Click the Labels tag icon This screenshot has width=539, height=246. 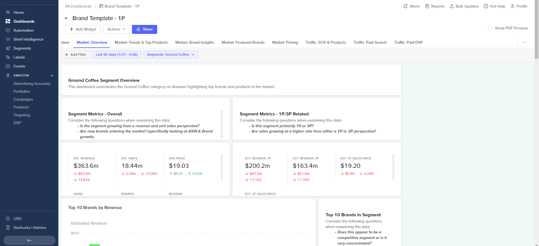[8, 57]
